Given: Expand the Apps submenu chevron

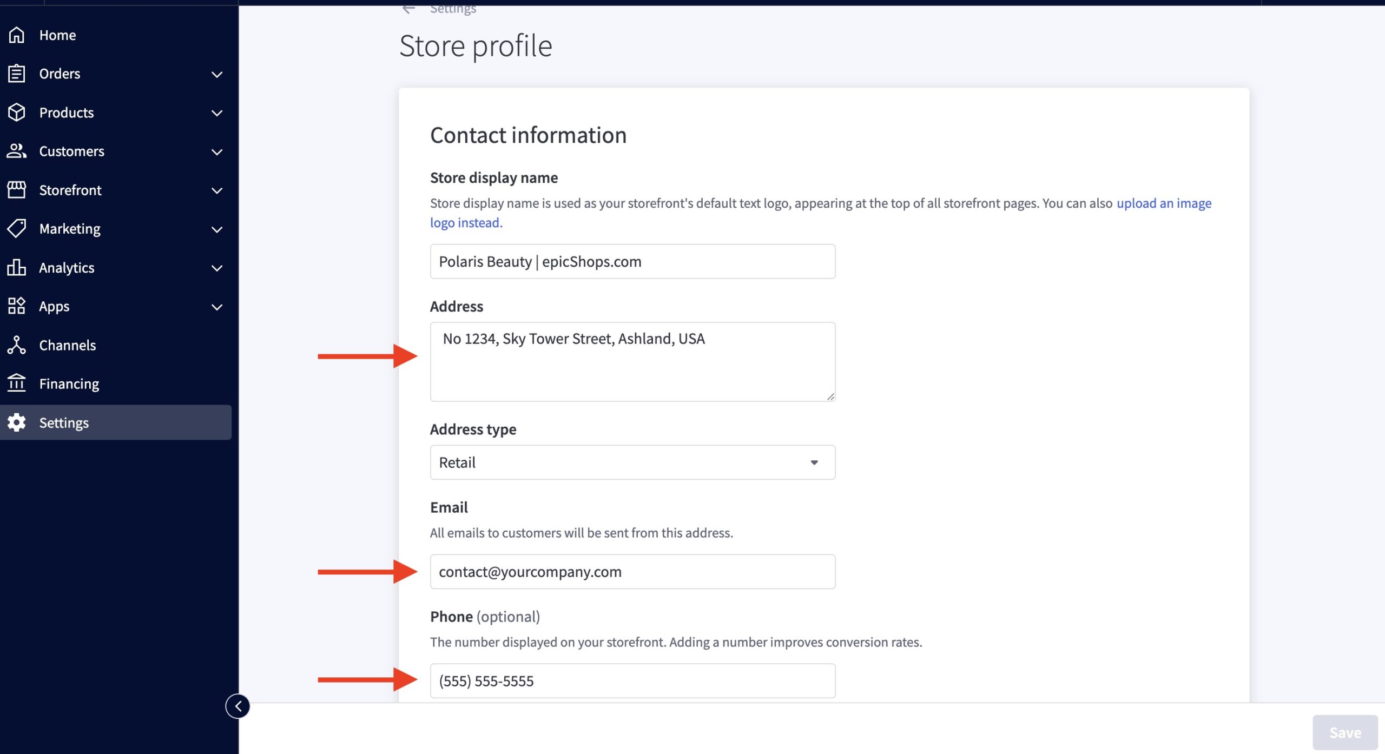Looking at the screenshot, I should tap(217, 307).
